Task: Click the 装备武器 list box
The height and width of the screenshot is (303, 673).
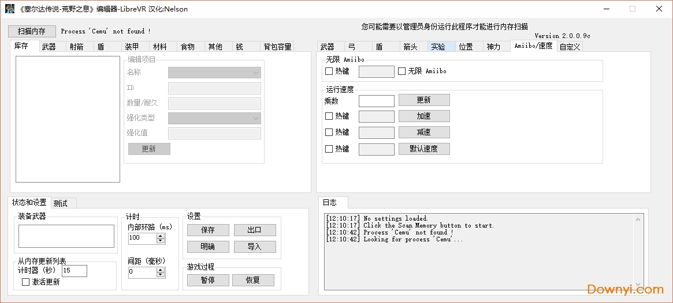Action: (66, 236)
